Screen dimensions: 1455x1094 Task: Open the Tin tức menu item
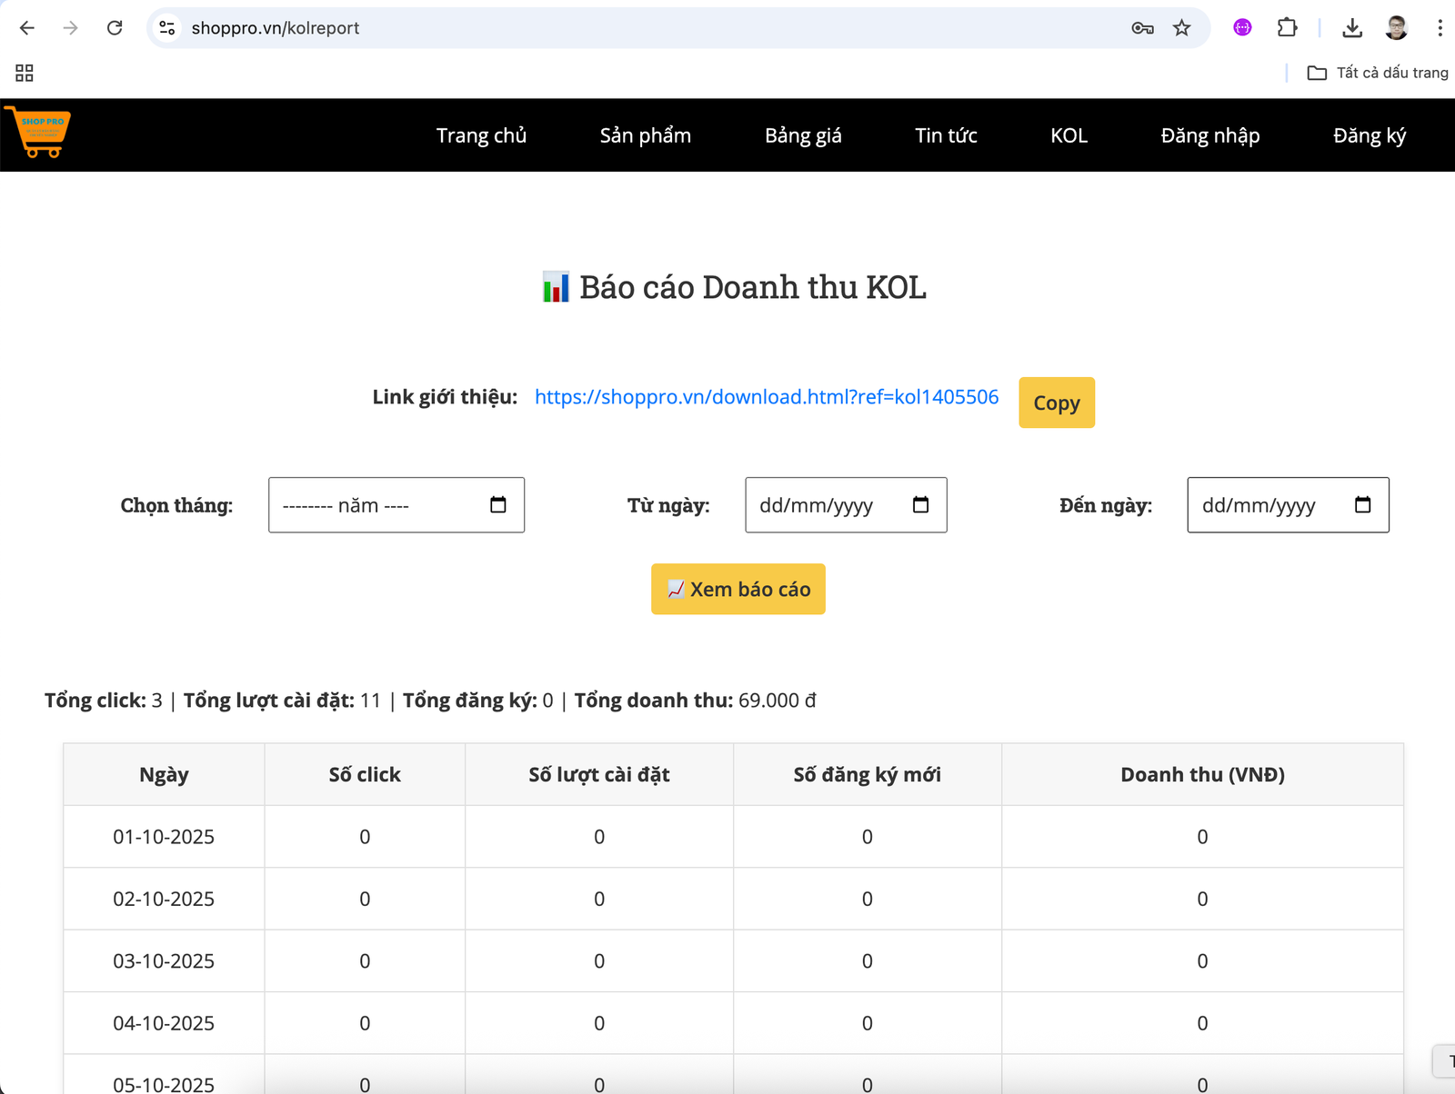point(946,135)
